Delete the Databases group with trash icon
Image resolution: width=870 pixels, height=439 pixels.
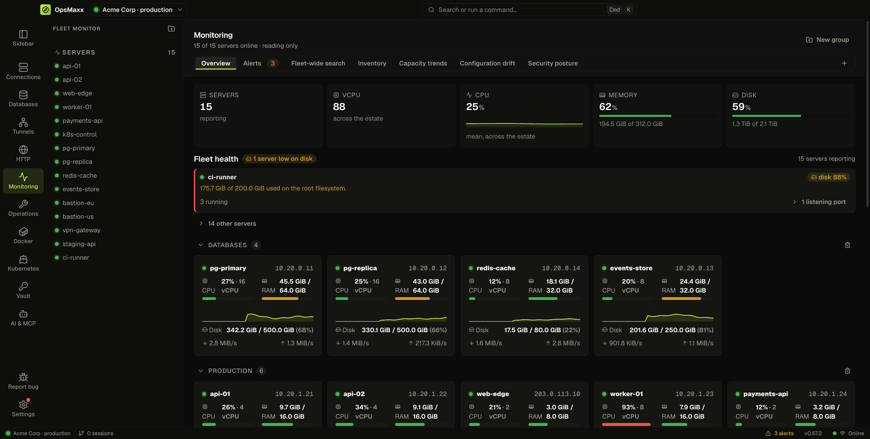click(x=847, y=245)
